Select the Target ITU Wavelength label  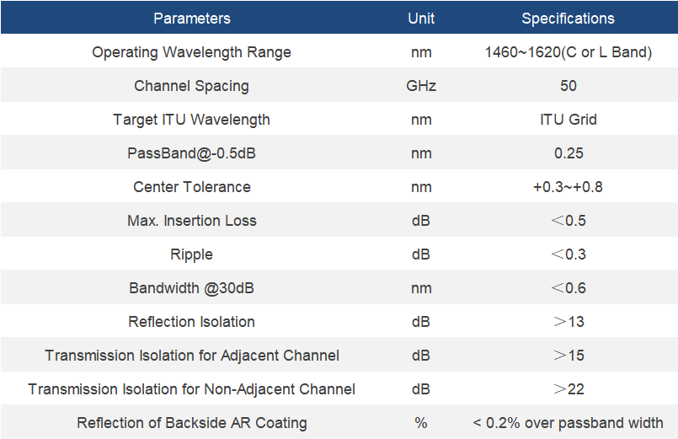191,120
